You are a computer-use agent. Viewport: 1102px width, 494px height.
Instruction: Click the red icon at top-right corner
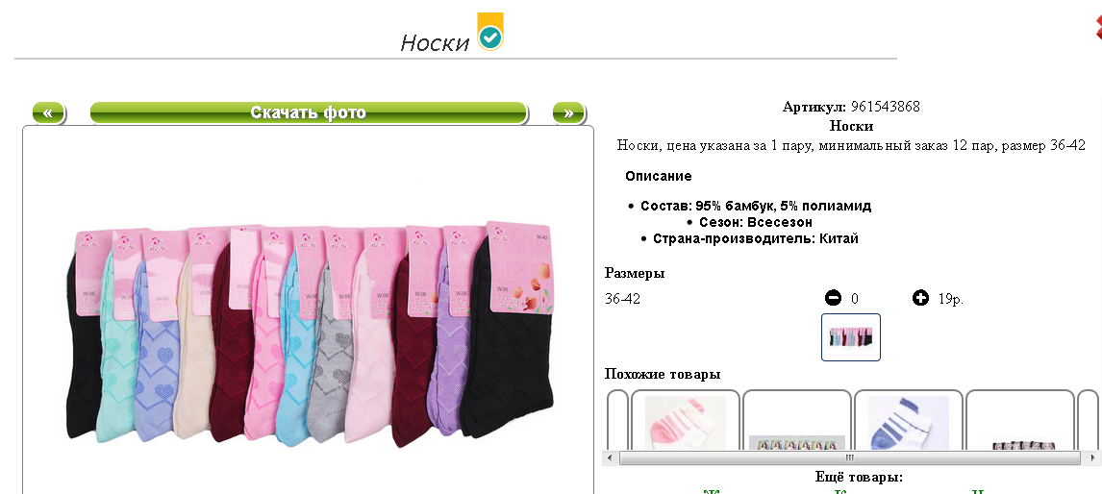[x=1098, y=27]
